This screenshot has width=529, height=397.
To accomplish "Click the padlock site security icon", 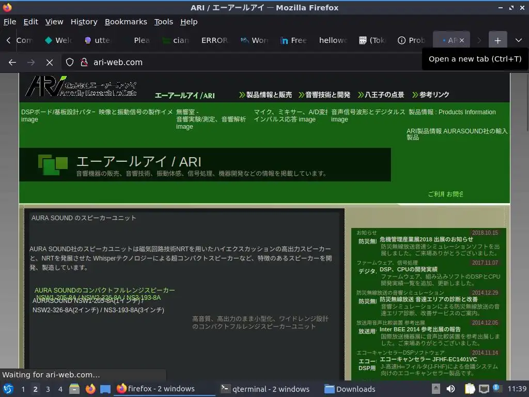I will click(84, 62).
